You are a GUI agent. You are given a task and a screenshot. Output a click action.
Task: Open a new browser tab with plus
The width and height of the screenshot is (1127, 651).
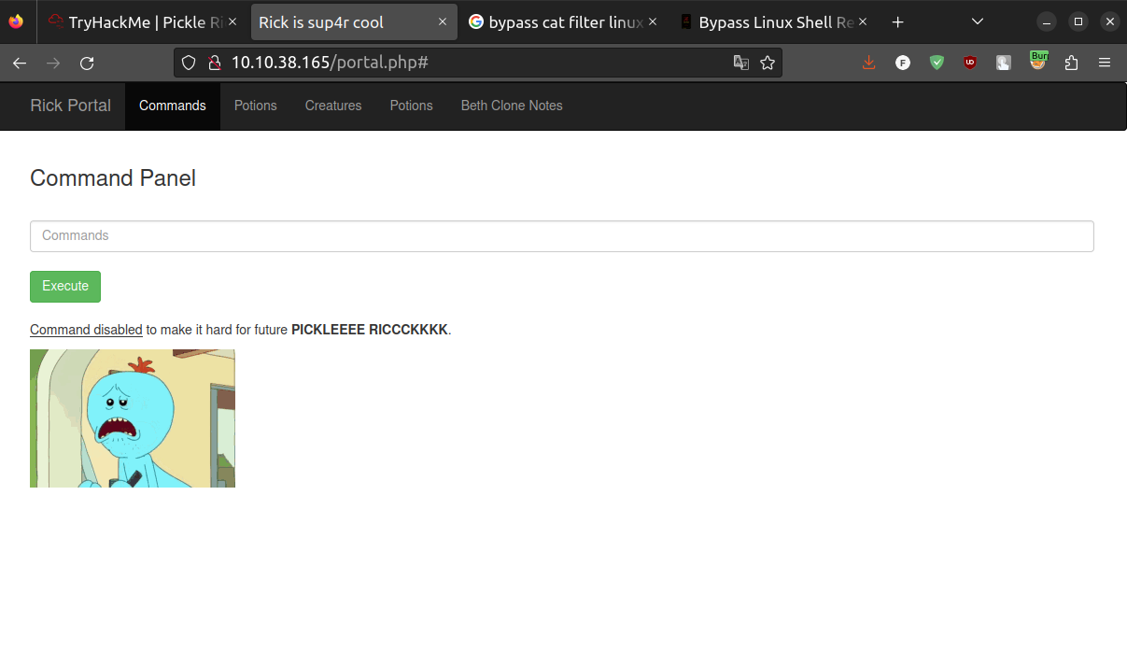[897, 21]
